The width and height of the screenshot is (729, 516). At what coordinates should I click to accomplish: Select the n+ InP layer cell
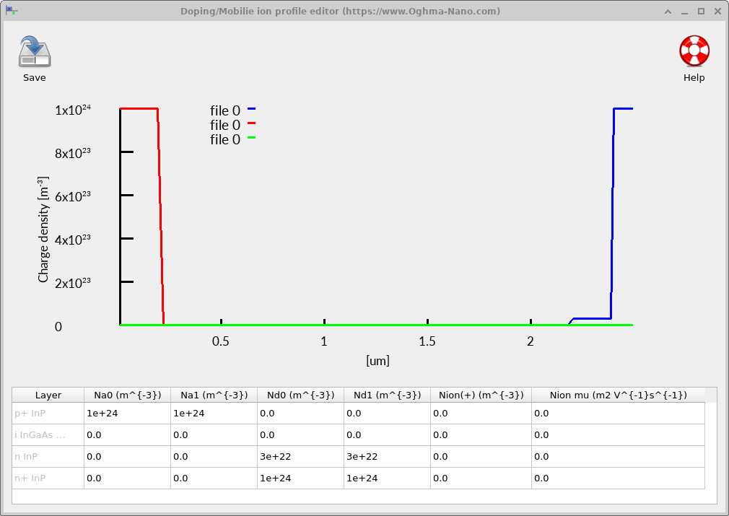coord(48,478)
